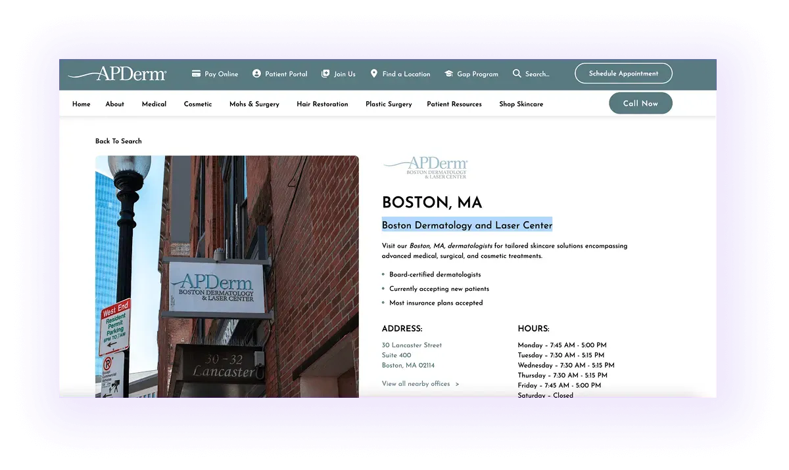Screen dimensions: 789x470
Task: Open the Mohs & Surgery menu
Action: 254,104
